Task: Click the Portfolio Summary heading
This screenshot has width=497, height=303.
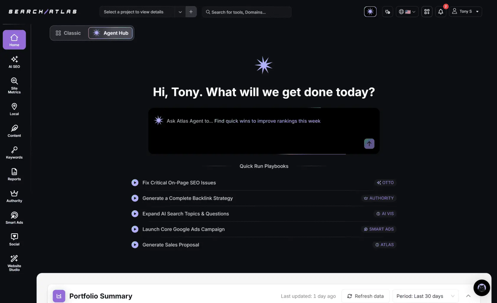Action: tap(101, 296)
